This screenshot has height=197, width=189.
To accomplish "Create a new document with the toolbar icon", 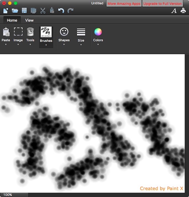I will (6, 11).
